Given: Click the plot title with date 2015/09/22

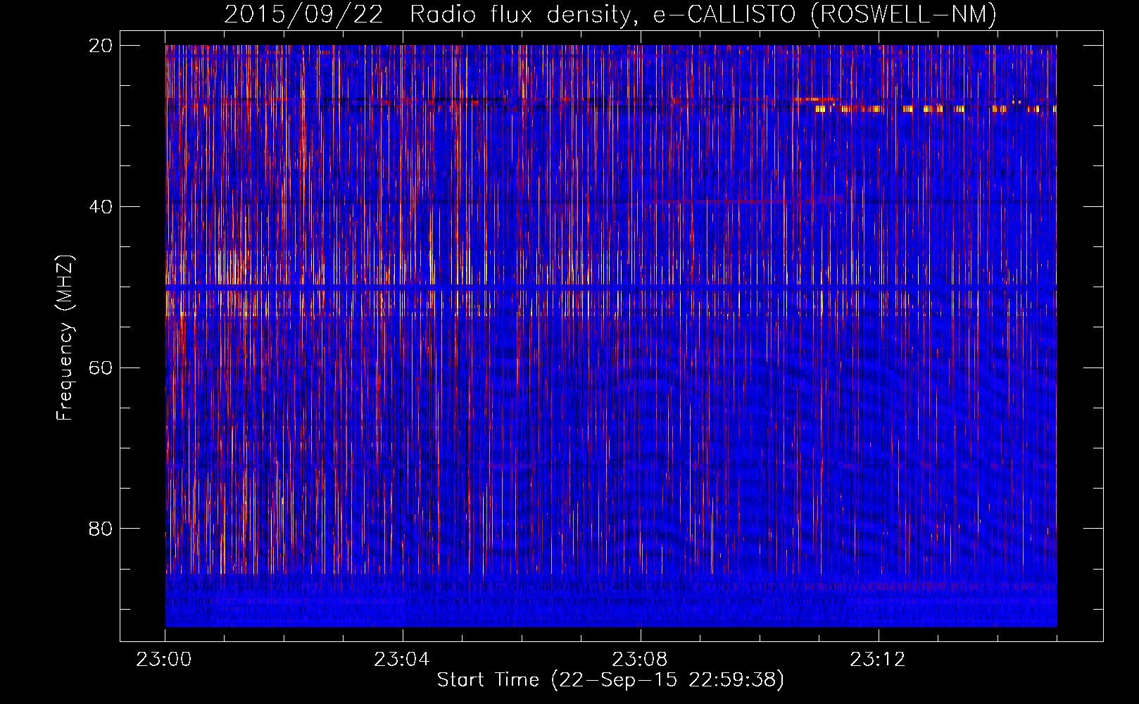Looking at the screenshot, I should (610, 14).
